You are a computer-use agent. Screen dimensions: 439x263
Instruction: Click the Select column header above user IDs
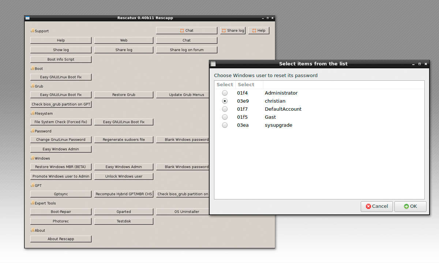[x=249, y=85]
